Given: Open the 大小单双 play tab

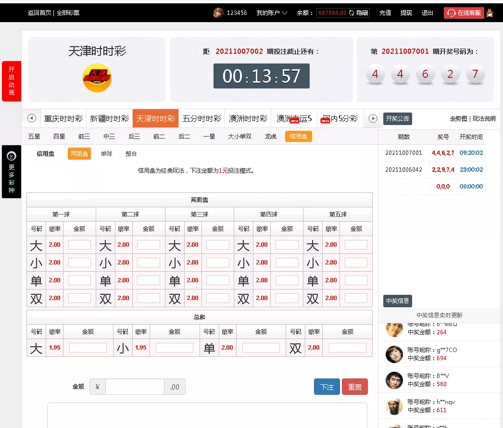Looking at the screenshot, I should click(x=240, y=136).
